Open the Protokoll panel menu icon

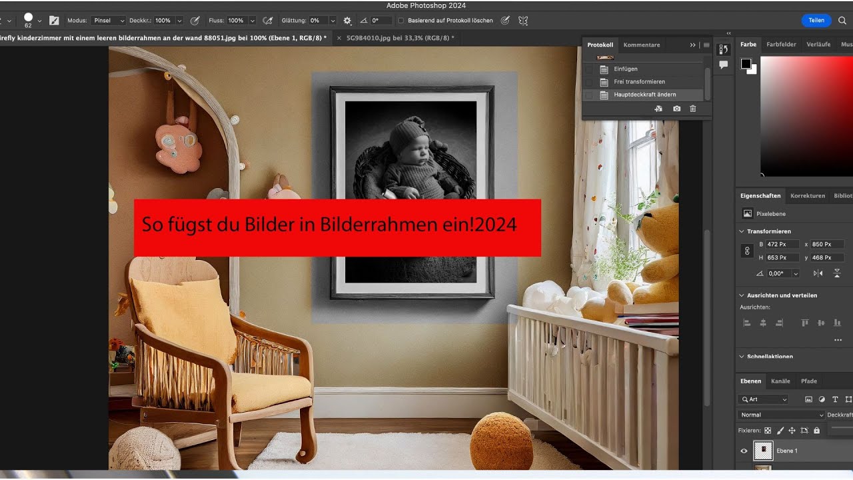point(706,45)
